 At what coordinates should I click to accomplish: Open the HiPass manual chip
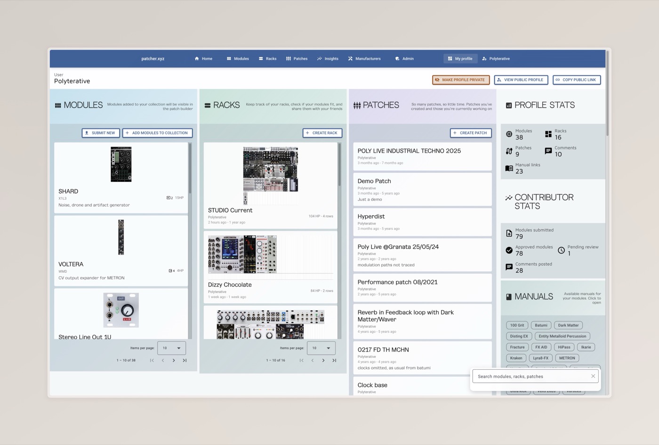(x=564, y=347)
